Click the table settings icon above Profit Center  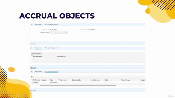pyautogui.click(x=32, y=77)
